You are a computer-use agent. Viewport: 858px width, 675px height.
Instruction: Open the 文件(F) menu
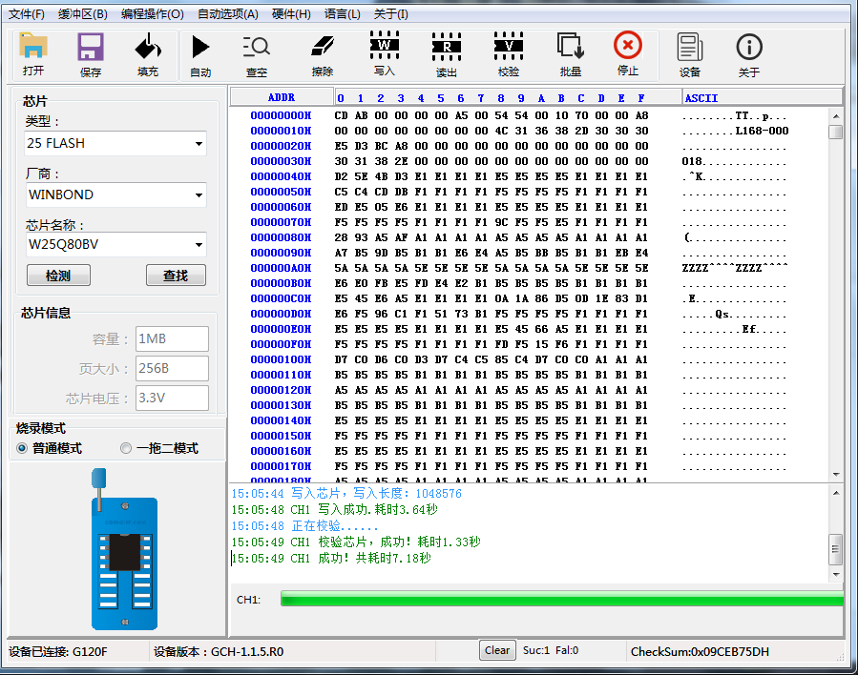click(27, 14)
